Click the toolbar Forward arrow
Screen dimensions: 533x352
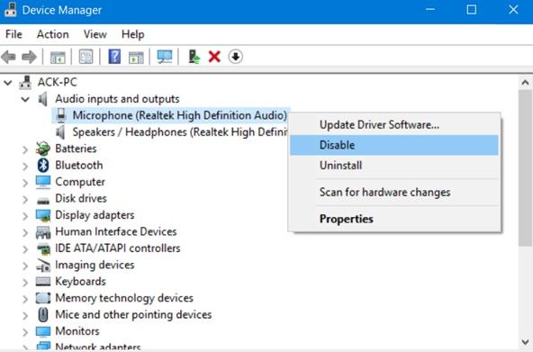[x=29, y=57]
